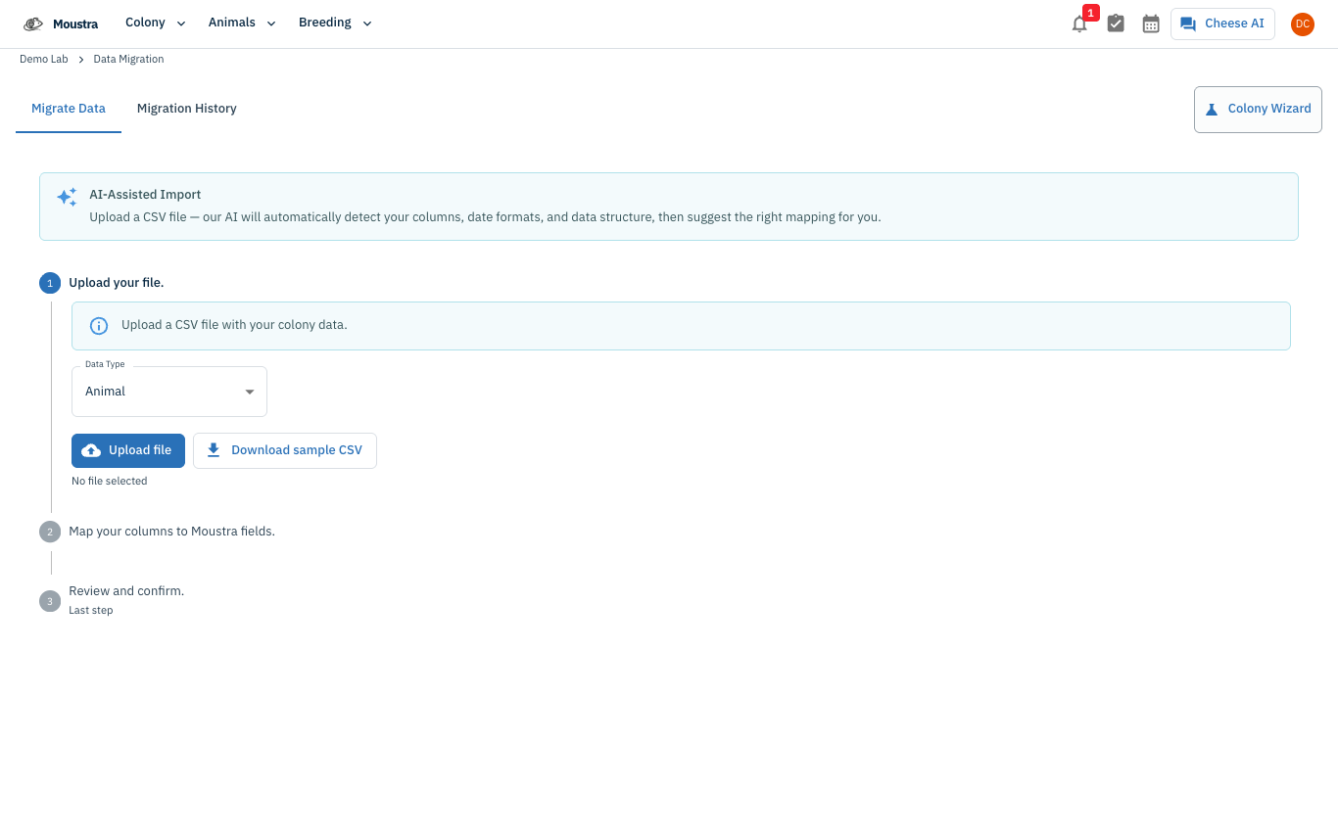Select step 1 Upload your file
This screenshot has height=836, width=1338.
tap(102, 283)
